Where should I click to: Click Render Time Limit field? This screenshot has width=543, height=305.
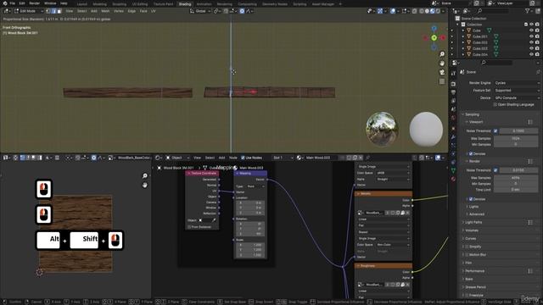[x=515, y=190]
